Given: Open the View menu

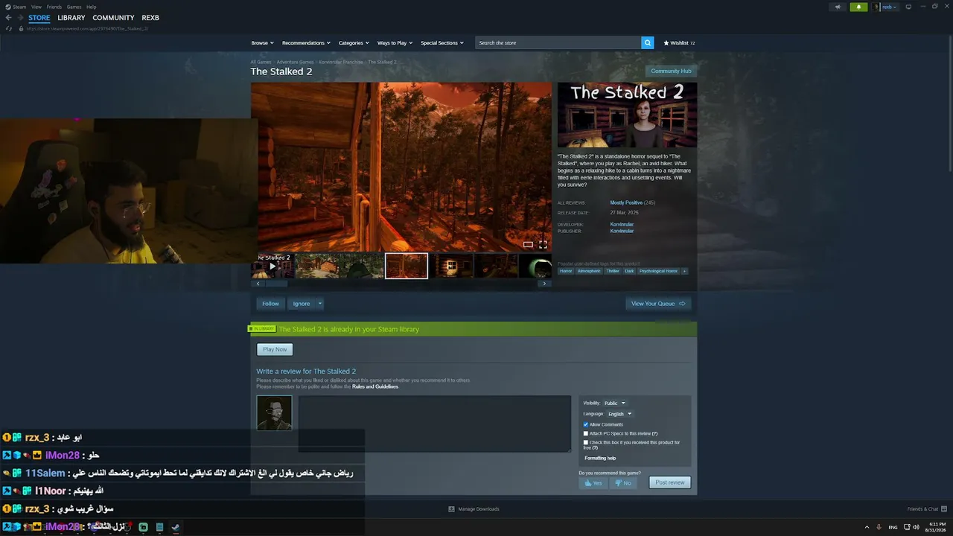Looking at the screenshot, I should [36, 7].
